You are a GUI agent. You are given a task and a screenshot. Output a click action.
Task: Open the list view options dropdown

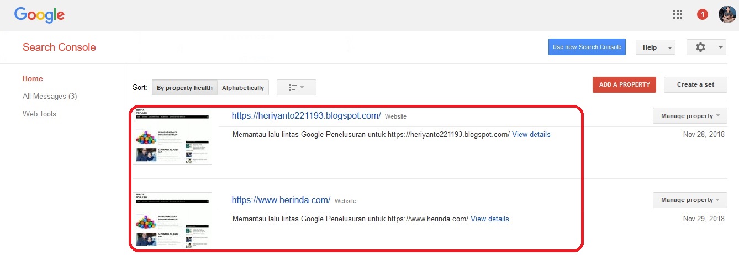[x=296, y=88]
